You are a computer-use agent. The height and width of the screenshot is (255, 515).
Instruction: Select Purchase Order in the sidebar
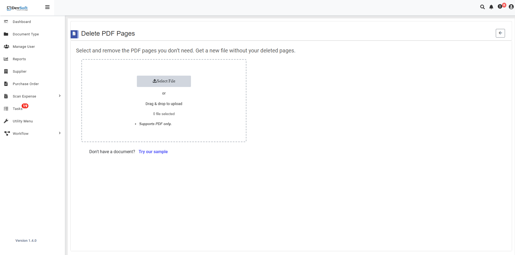pos(25,84)
